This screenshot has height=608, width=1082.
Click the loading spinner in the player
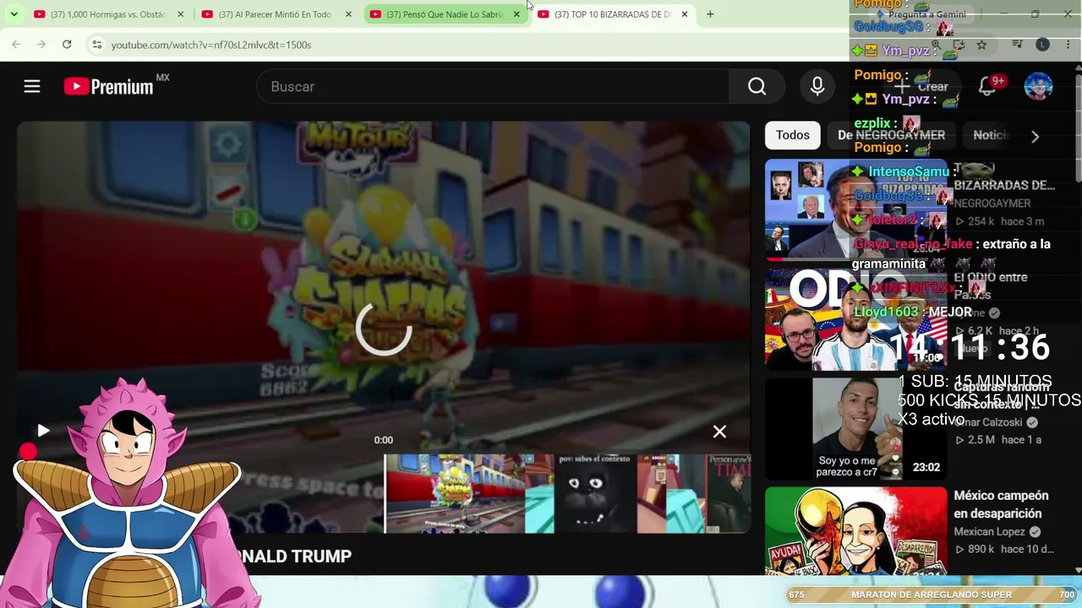pos(384,328)
